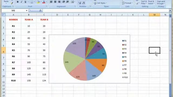Viewport: 173px width, 97px height.
Task: Click cell containing 'R10'
Action: (13, 81)
